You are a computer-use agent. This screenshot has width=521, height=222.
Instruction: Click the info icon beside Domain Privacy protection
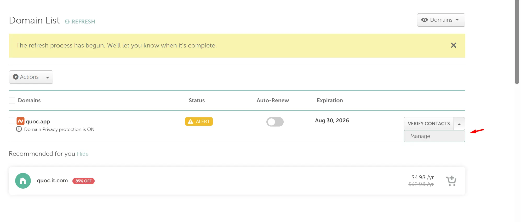[19, 129]
